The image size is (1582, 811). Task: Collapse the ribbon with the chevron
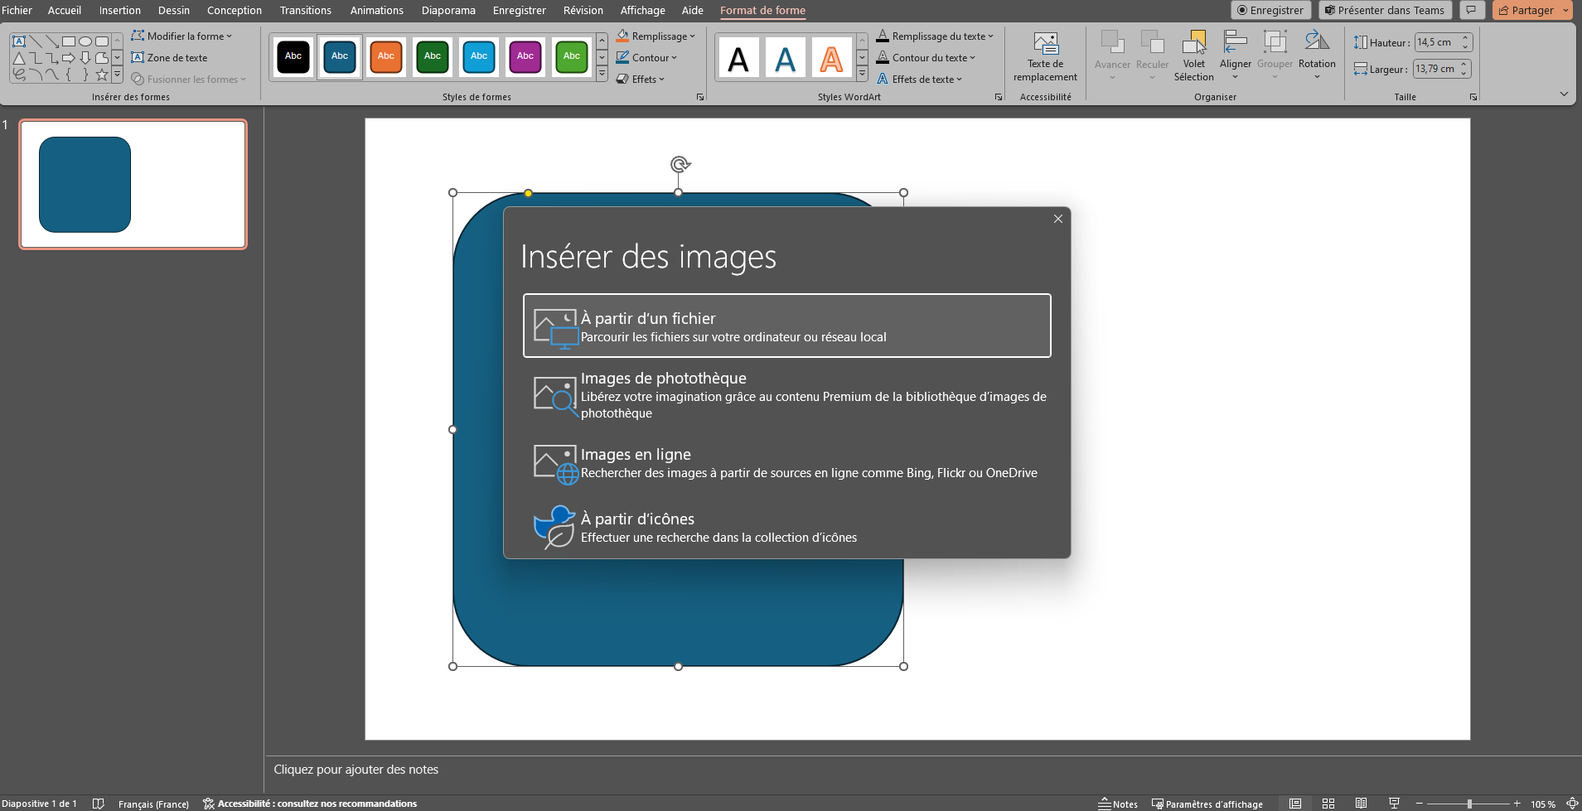click(x=1564, y=94)
